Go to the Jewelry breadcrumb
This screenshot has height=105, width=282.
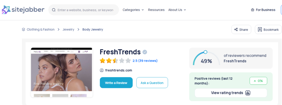coord(68,29)
